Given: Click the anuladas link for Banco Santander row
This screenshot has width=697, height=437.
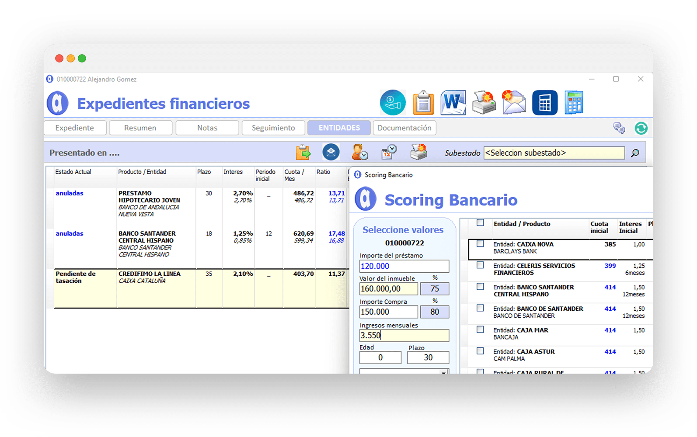Looking at the screenshot, I should 69,233.
